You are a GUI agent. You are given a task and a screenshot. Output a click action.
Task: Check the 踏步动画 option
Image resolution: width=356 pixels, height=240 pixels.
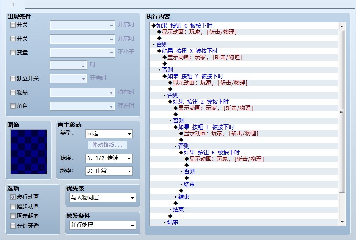point(13,207)
